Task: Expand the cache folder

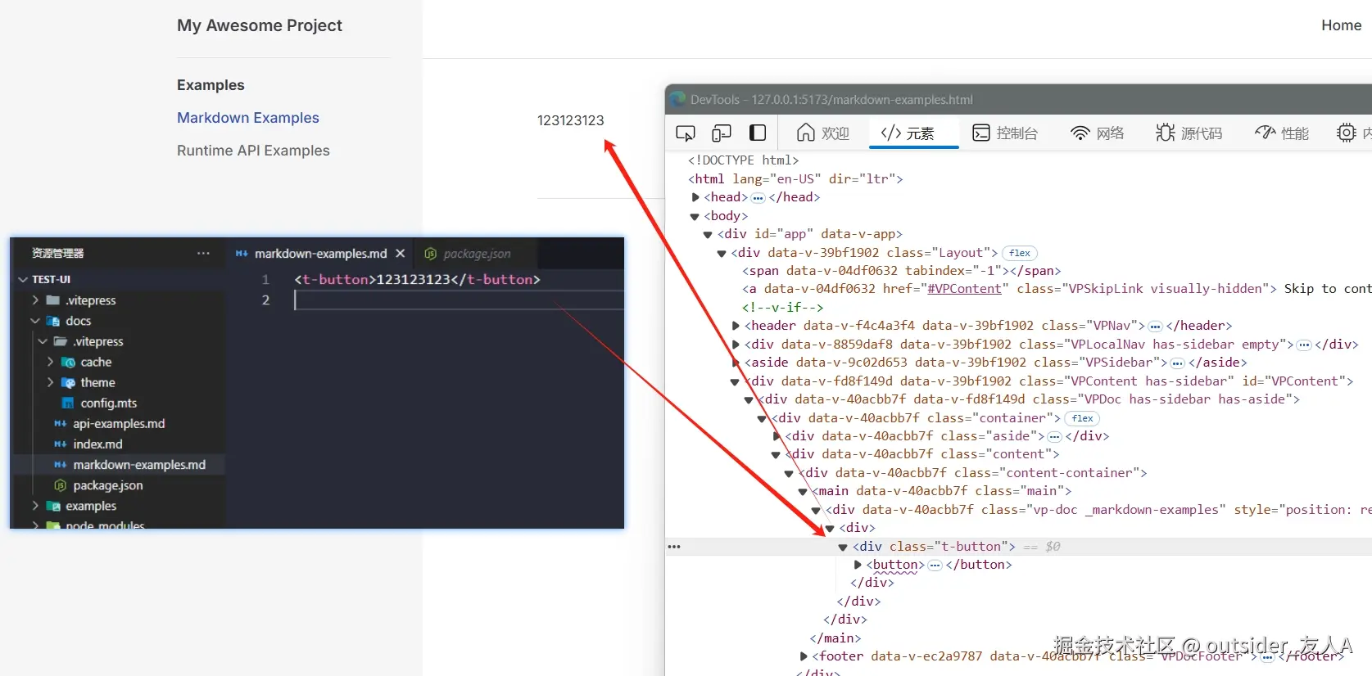Action: [51, 362]
